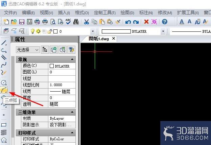The width and height of the screenshot is (211, 145).
Task: Open the 绘图(D) menu
Action: coord(127,13)
